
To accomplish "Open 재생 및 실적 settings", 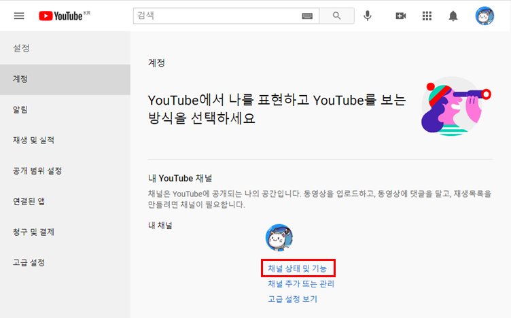I will (x=65, y=141).
